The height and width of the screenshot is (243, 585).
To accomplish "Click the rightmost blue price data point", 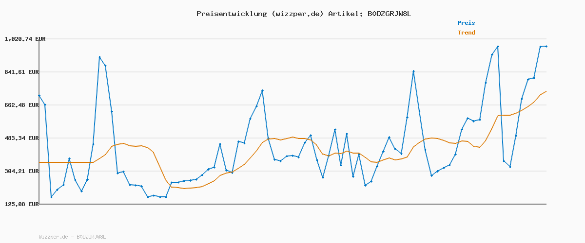I will click(546, 46).
